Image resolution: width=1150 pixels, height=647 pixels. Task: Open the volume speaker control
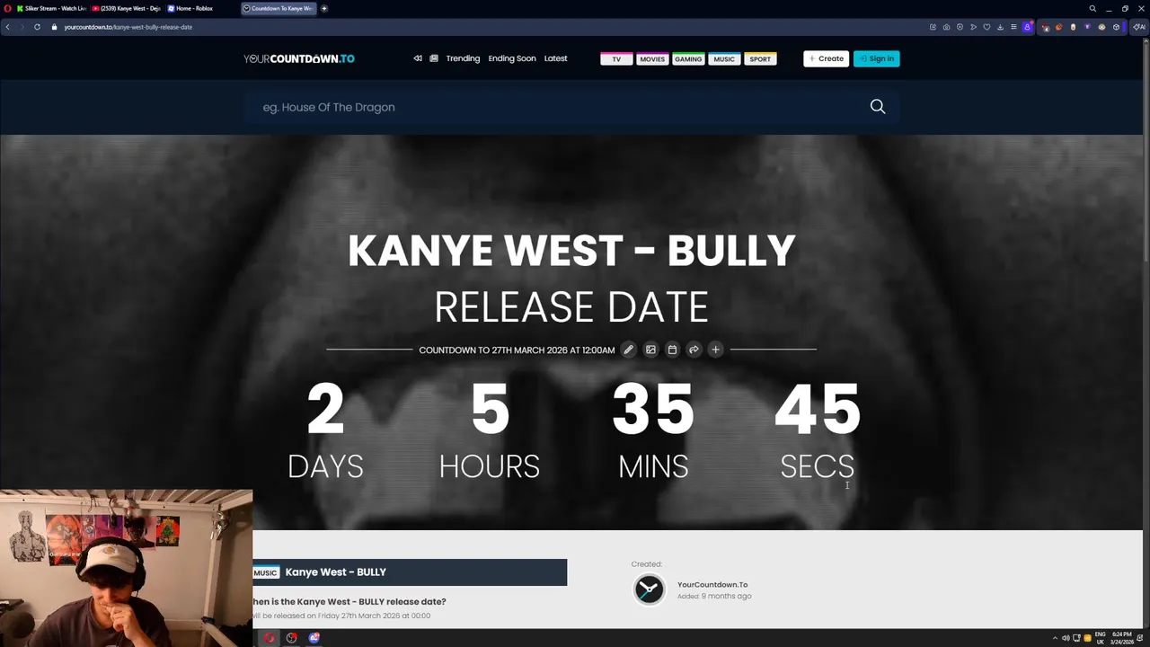coord(1066,638)
